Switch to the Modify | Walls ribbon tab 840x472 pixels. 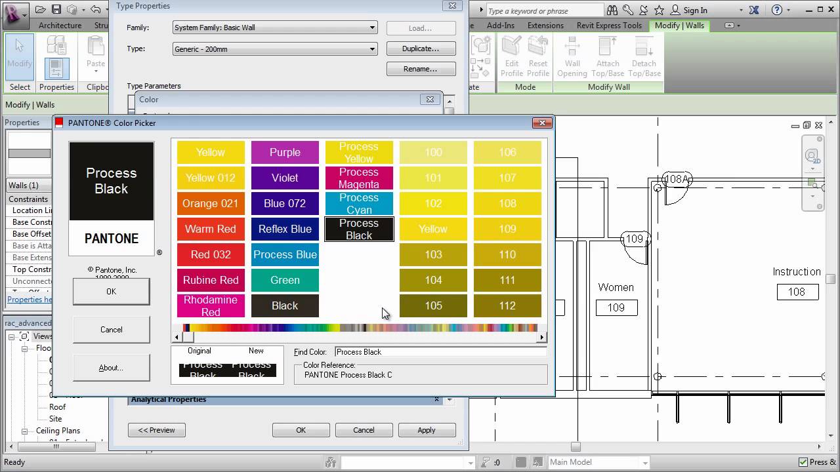[x=679, y=26]
